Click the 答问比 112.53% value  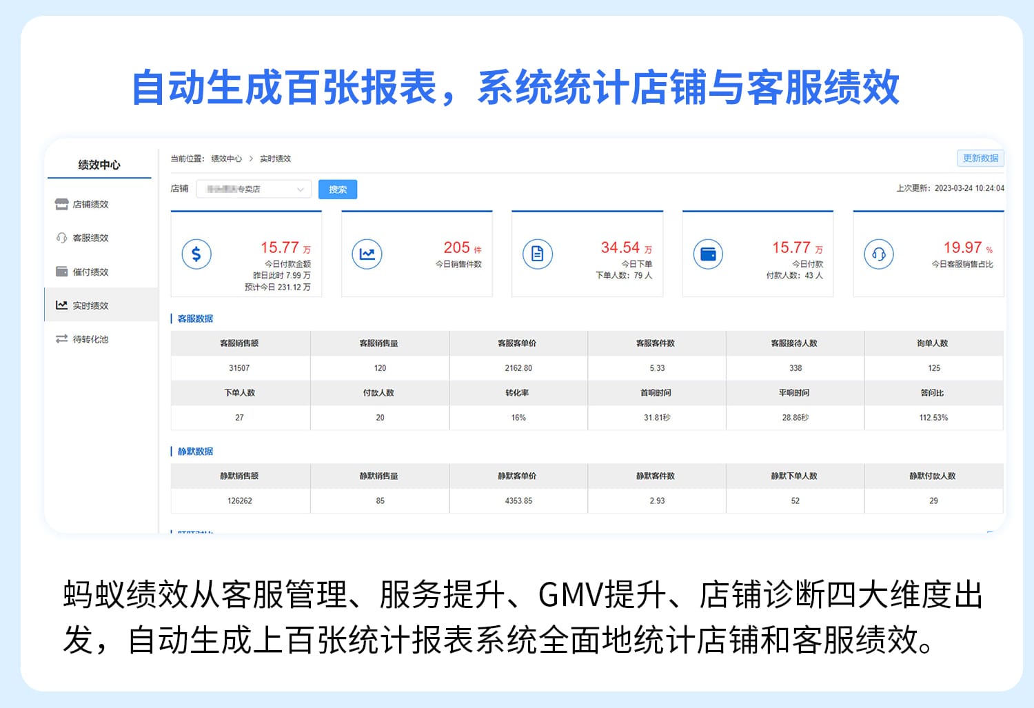934,417
